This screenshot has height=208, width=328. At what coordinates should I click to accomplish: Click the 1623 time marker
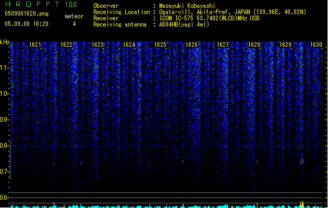pyautogui.click(x=98, y=45)
